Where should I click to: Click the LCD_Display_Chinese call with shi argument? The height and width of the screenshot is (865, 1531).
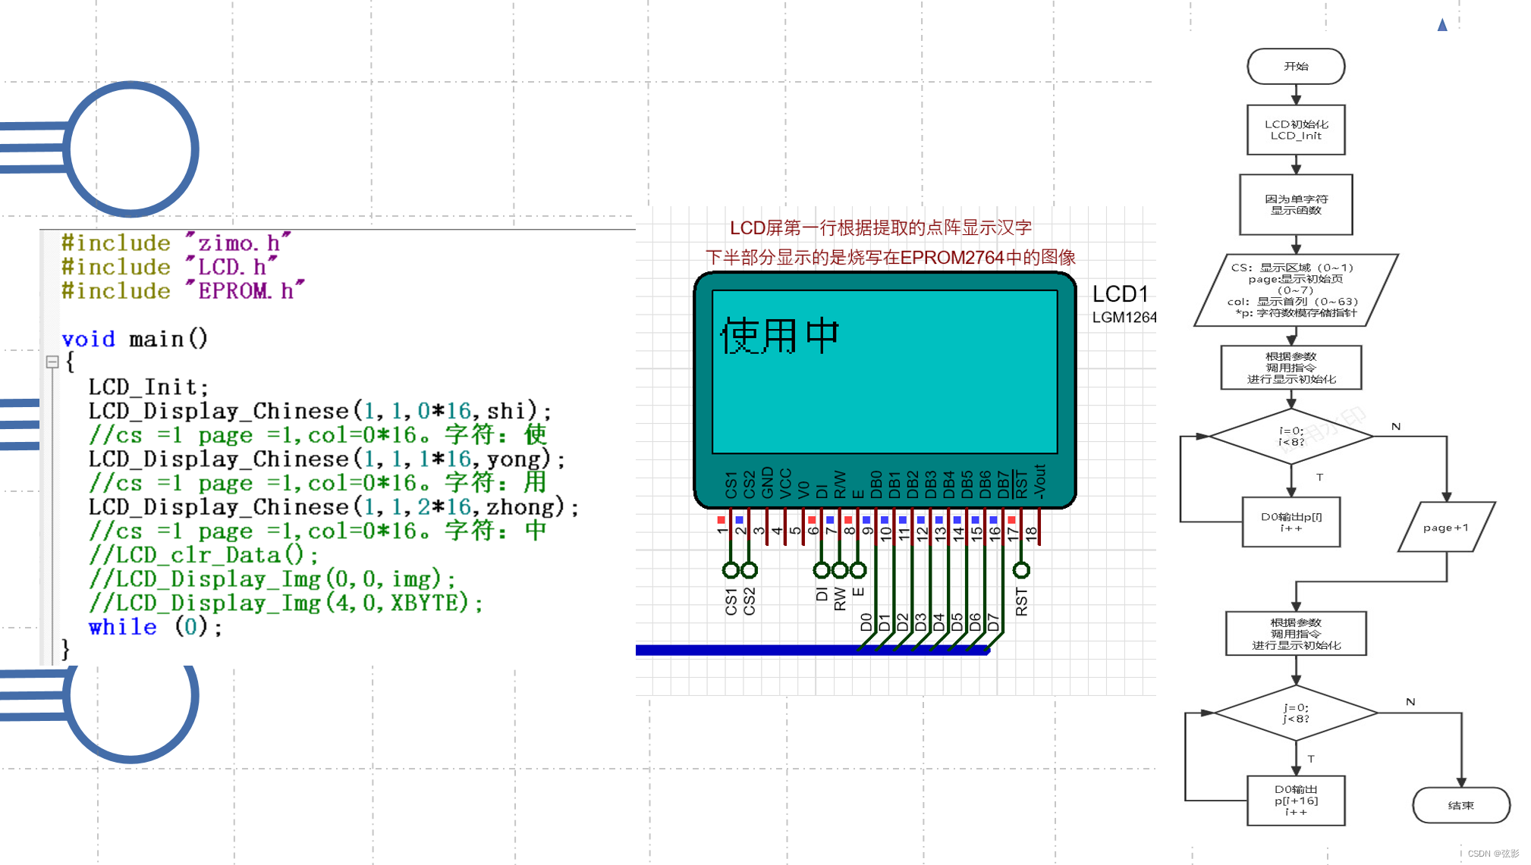320,411
